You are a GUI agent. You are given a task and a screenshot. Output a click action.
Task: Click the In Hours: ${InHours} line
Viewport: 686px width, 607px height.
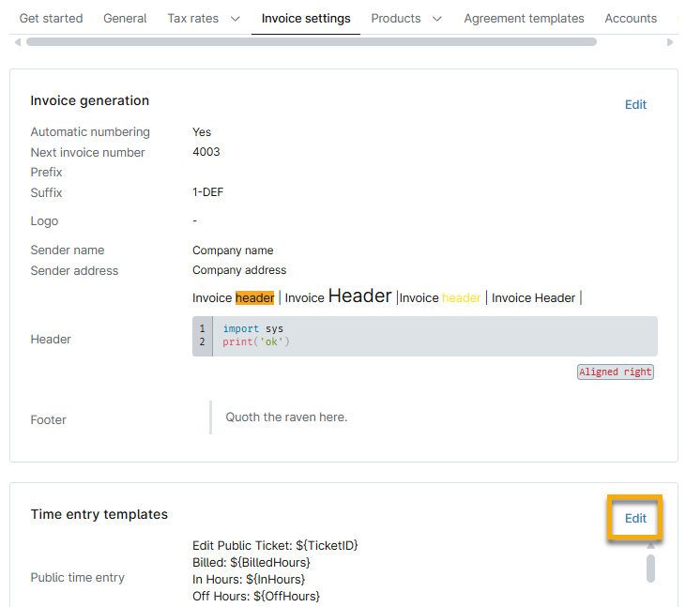pos(249,580)
